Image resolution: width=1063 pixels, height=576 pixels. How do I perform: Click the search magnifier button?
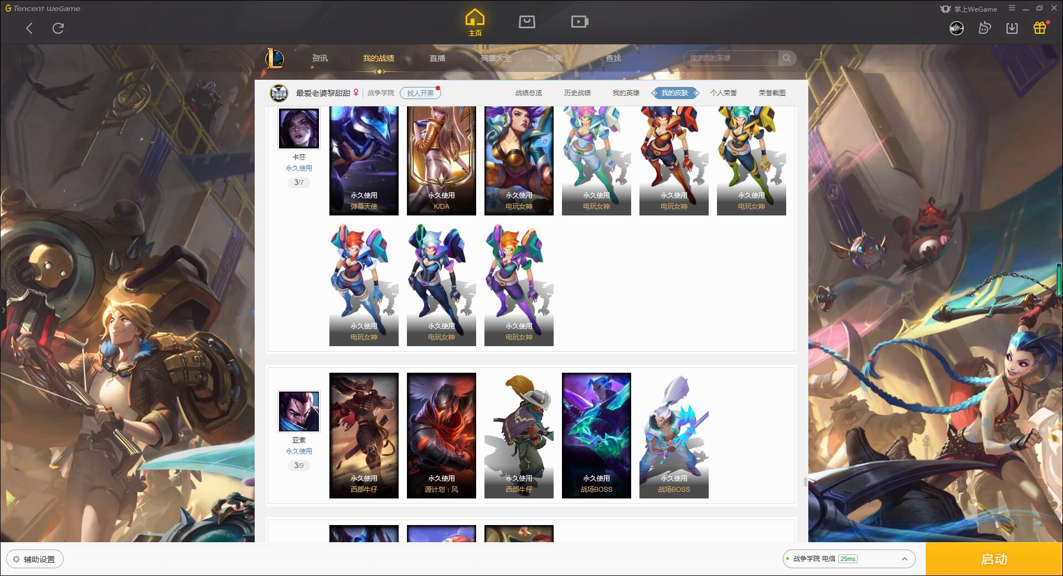coord(787,58)
